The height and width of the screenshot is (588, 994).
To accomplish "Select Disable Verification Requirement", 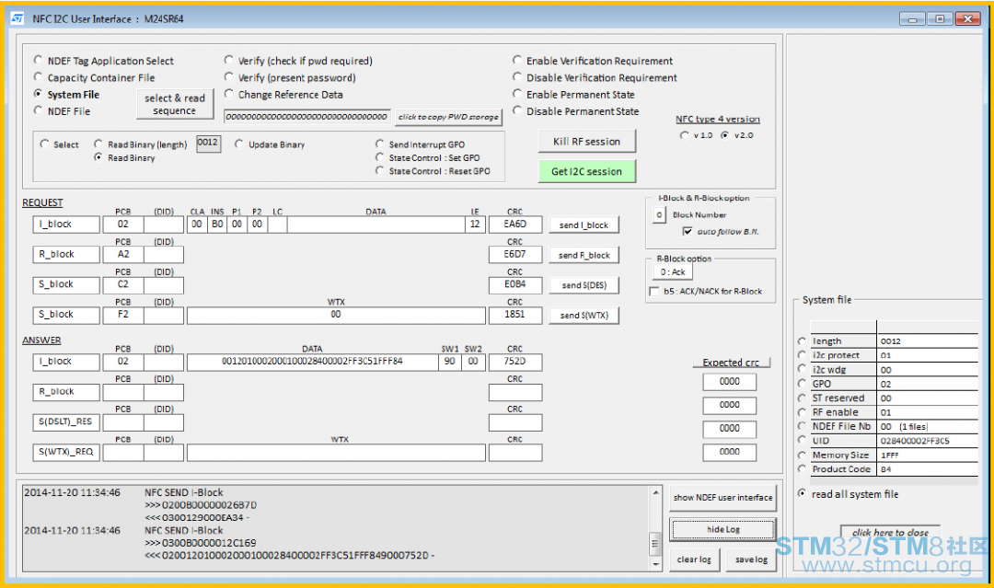I will 517,76.
